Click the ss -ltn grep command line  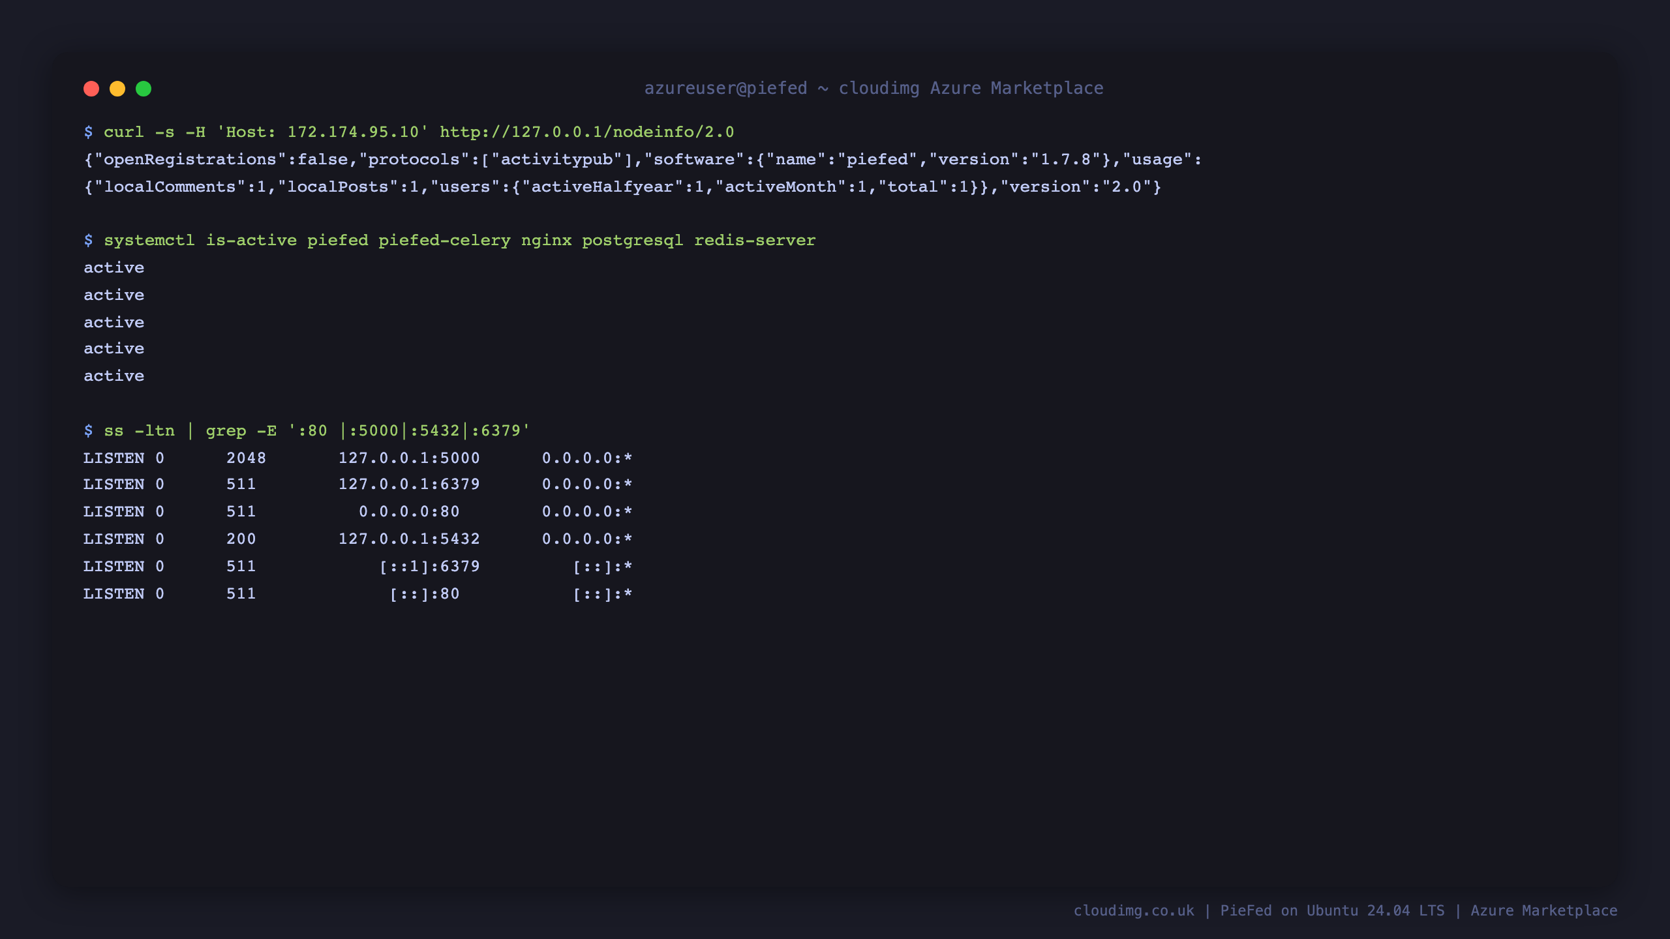click(x=307, y=431)
